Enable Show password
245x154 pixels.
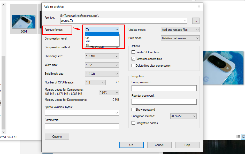pos(133,109)
